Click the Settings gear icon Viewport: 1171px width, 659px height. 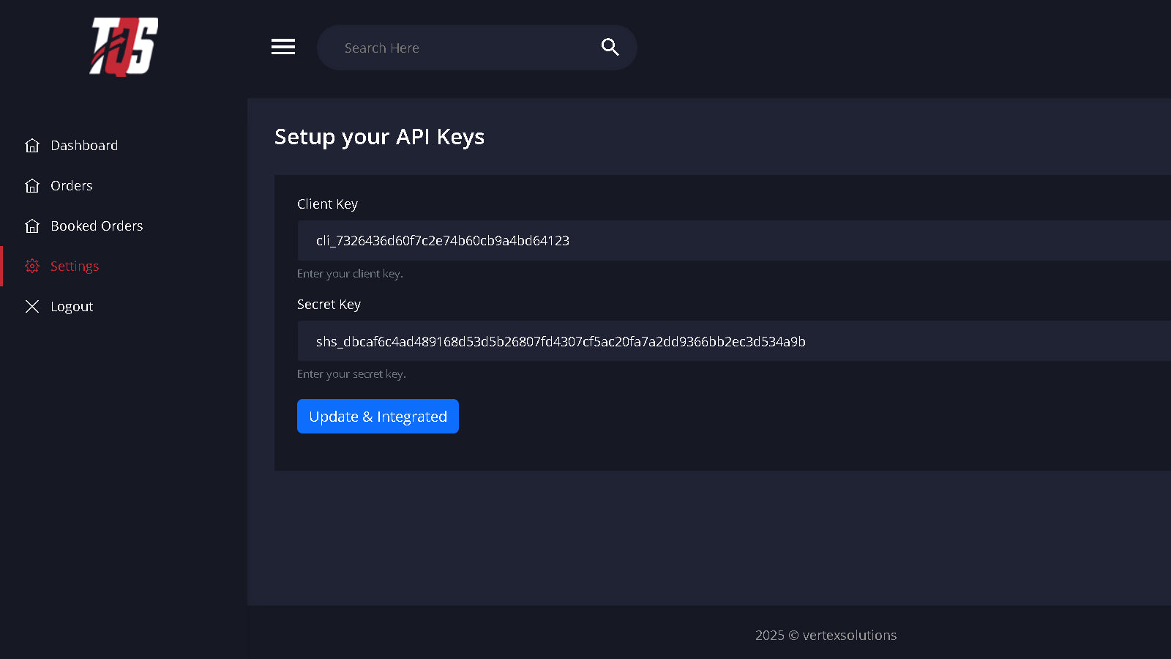pyautogui.click(x=32, y=266)
